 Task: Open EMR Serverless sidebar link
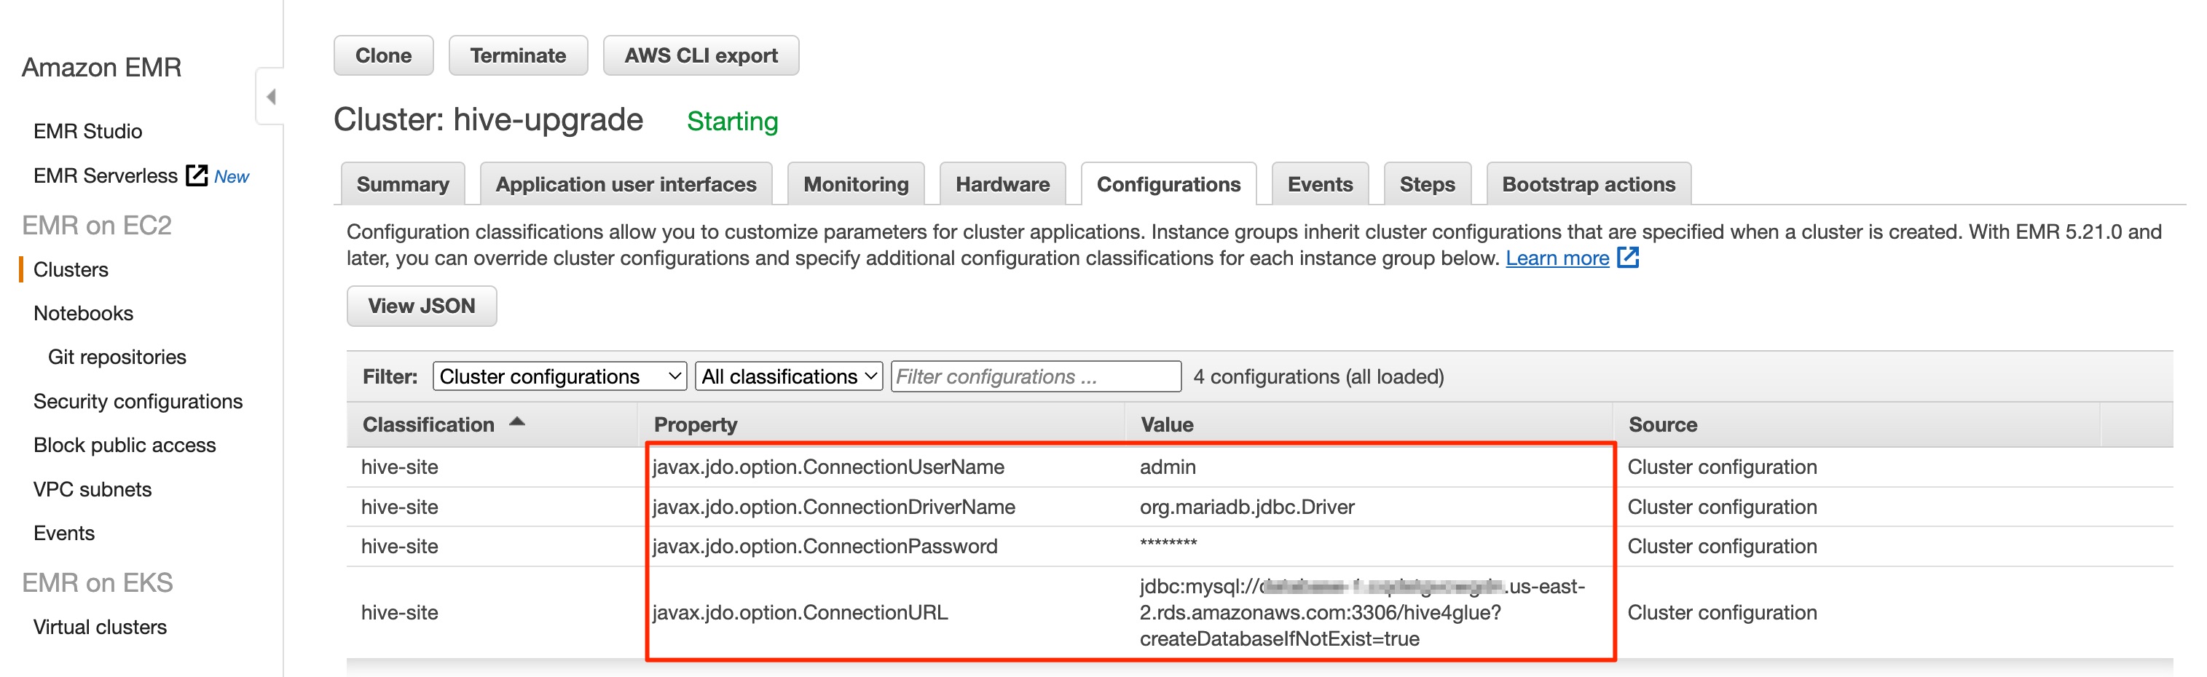coord(106,175)
